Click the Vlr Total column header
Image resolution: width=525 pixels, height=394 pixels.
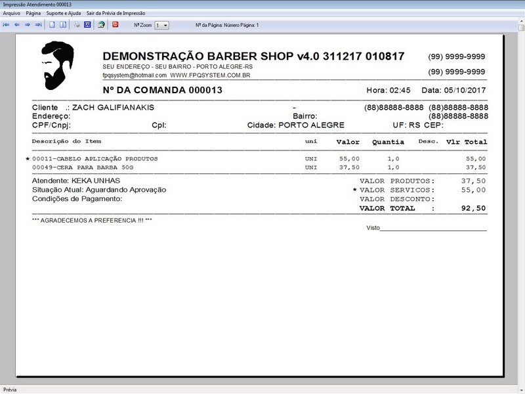[467, 142]
